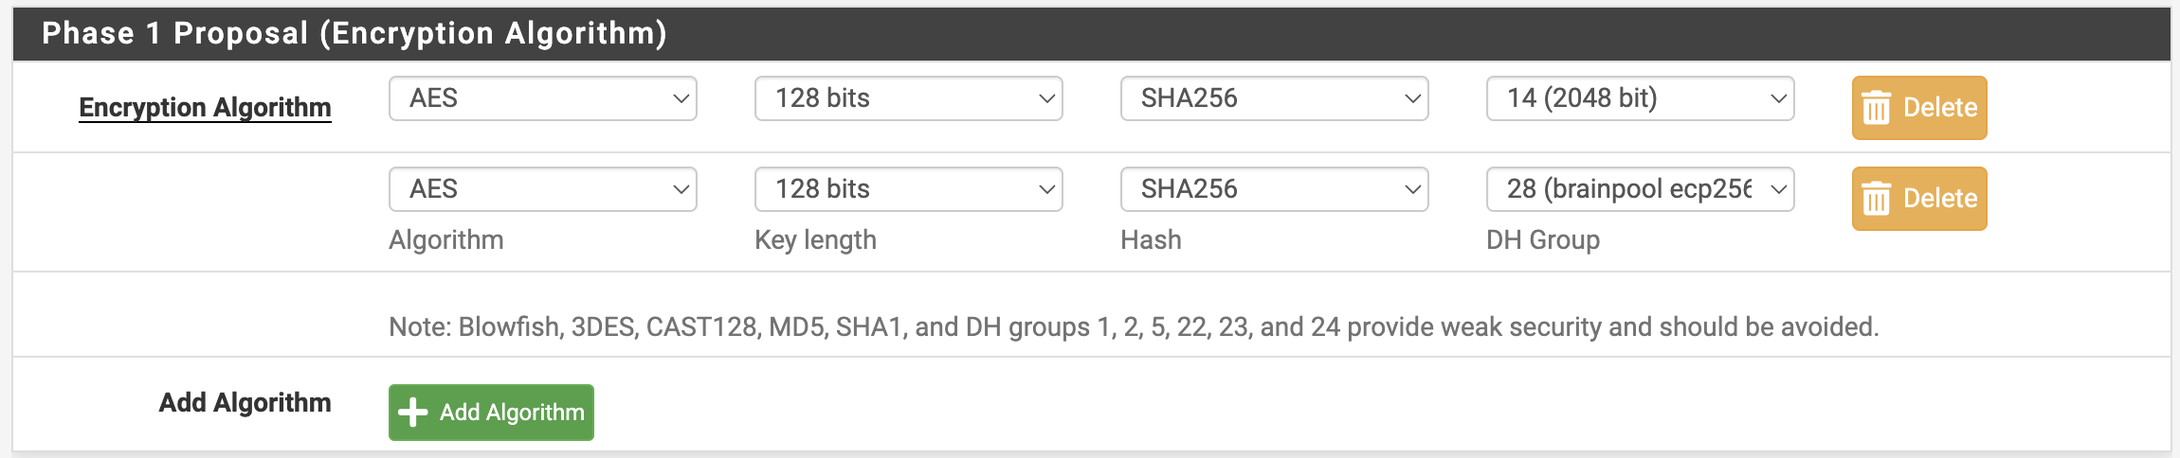Click the green Add Algorithm button text
Viewport: 2180px width, 458px height.
pyautogui.click(x=512, y=413)
